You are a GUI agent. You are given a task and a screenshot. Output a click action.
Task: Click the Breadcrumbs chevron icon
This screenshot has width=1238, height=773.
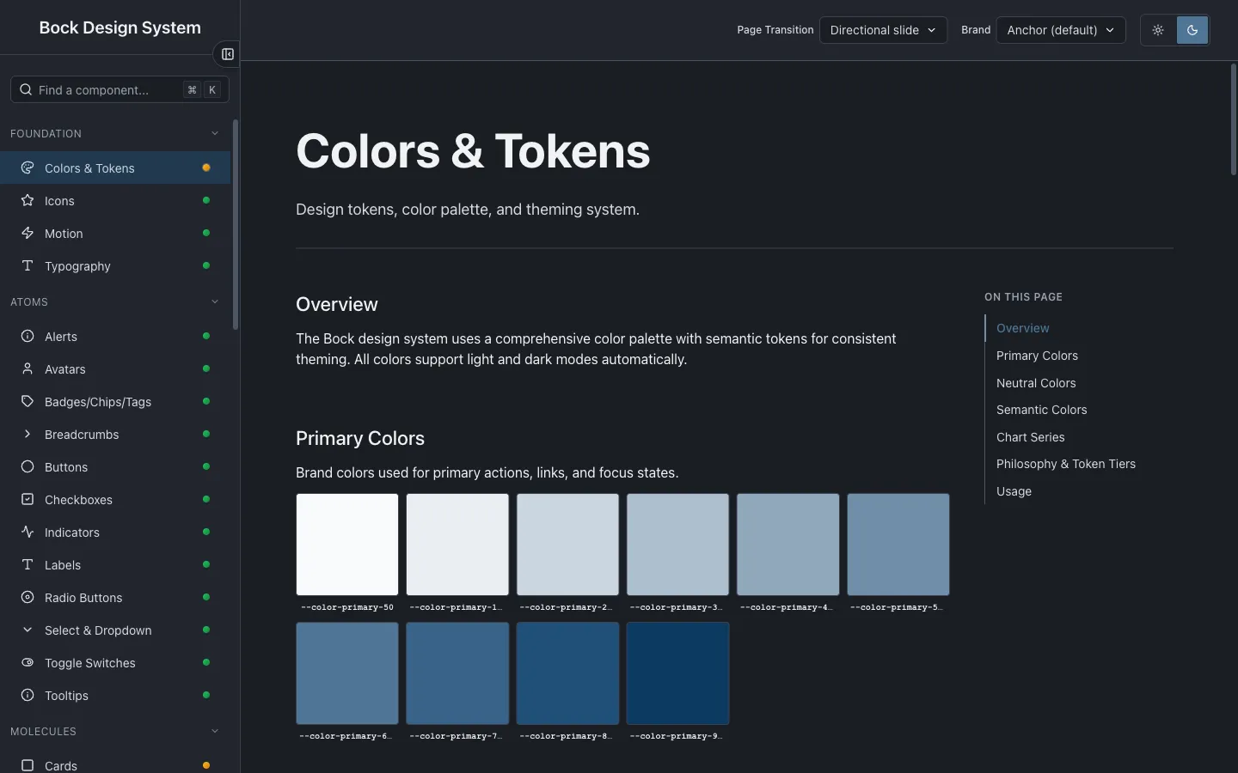(x=28, y=434)
